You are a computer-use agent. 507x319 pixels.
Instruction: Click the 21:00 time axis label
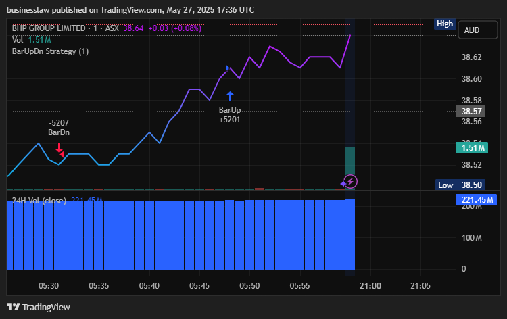pos(370,286)
